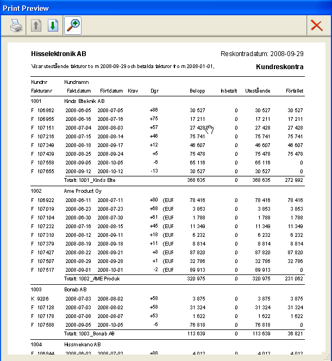
Task: Toggle the zoom magnifier tool
Action: 73,26
